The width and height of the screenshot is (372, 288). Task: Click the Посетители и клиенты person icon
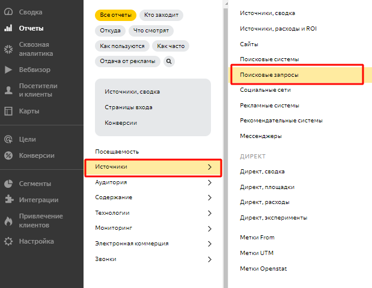[x=8, y=90]
